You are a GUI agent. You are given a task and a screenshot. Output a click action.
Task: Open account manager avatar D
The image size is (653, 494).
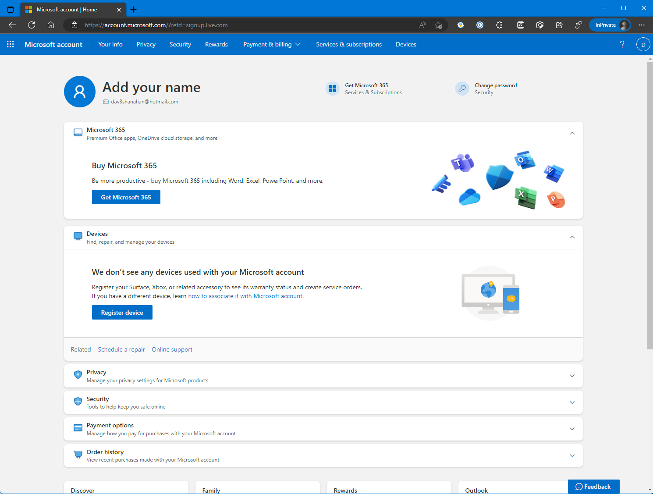pos(643,44)
